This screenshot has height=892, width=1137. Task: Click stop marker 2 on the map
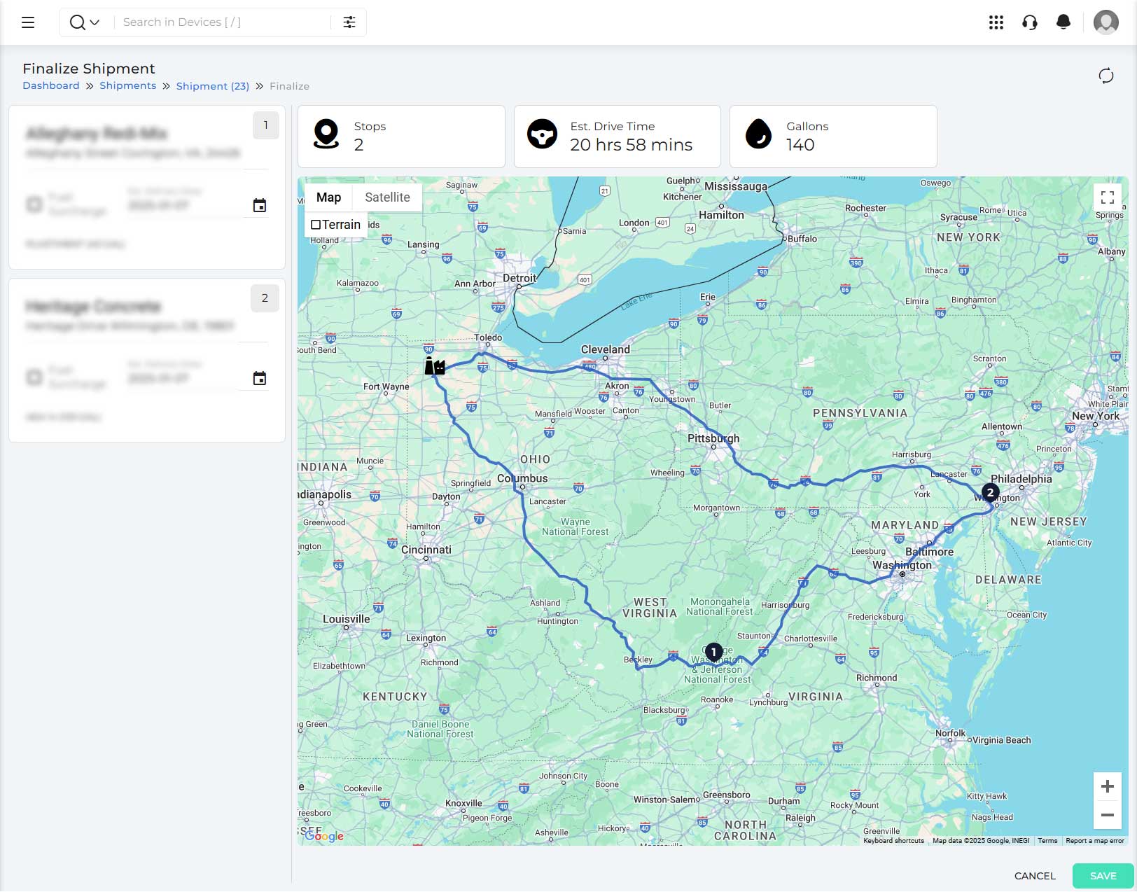tap(990, 493)
